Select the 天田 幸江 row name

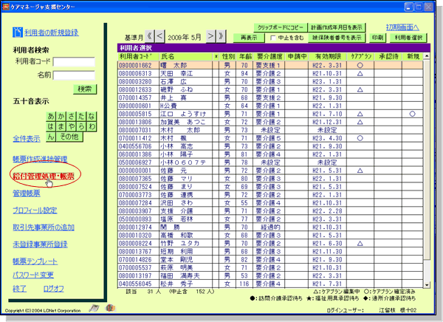[177, 74]
